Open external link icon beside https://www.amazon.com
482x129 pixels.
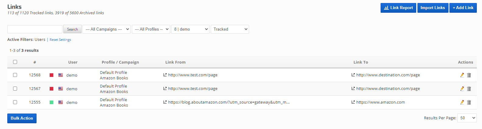pyautogui.click(x=353, y=102)
